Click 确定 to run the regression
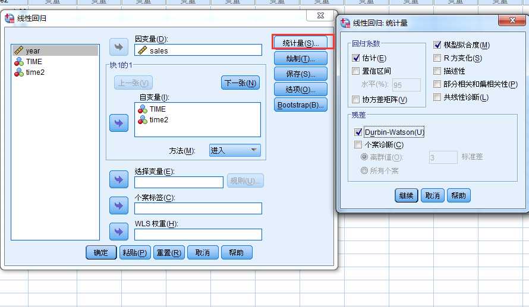 coord(101,253)
